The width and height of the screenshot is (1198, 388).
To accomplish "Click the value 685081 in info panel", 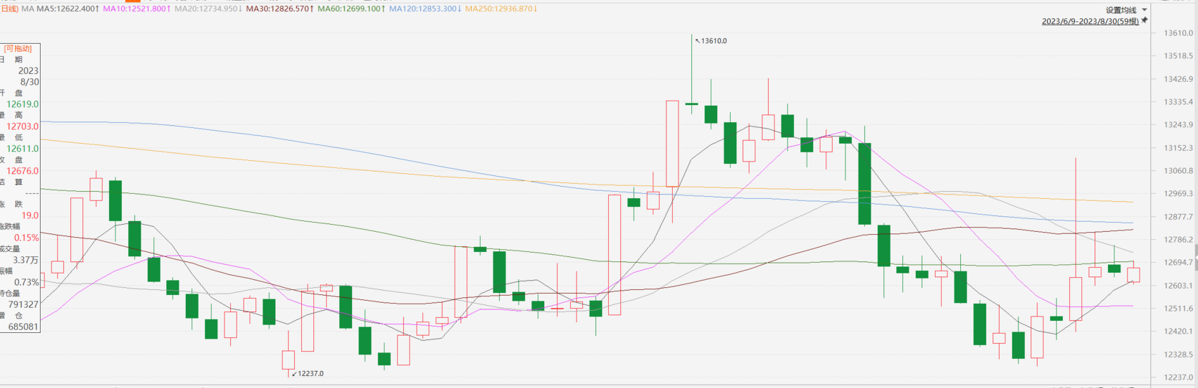I will pos(23,327).
